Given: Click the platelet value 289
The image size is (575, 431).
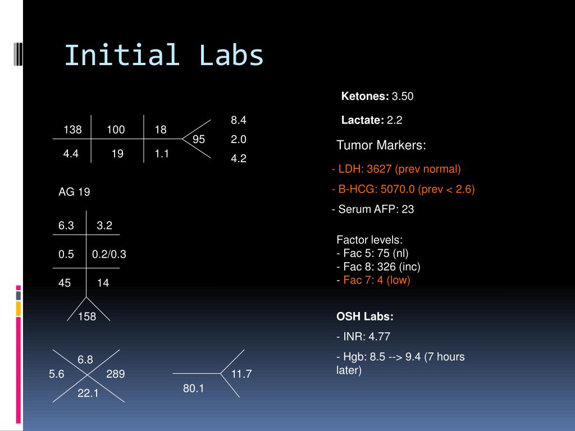Looking at the screenshot, I should tap(116, 374).
